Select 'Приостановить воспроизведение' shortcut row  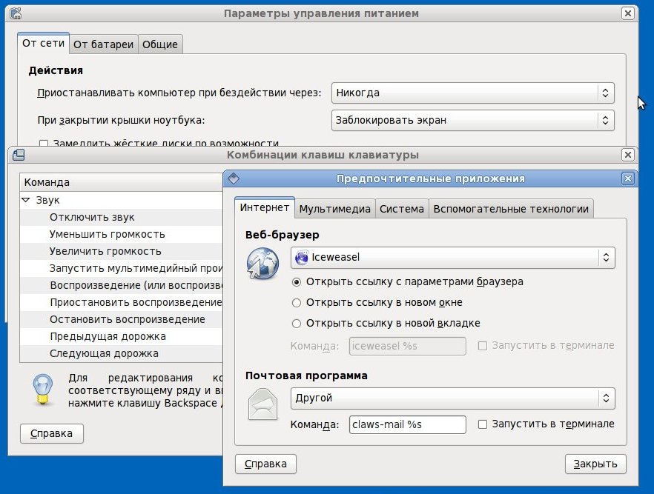tap(122, 302)
